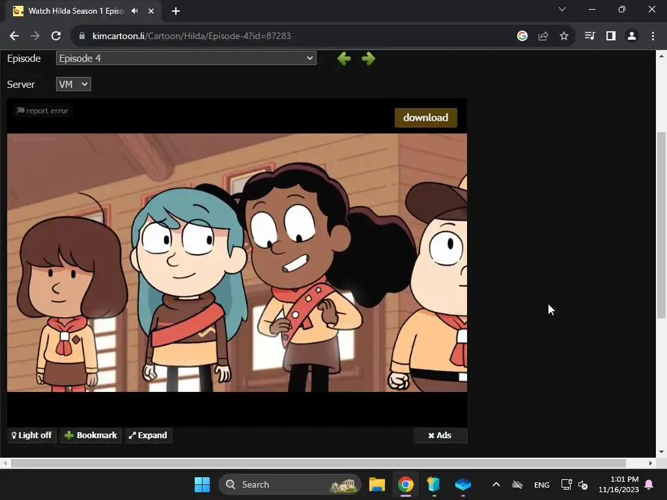667x500 pixels.
Task: Open the media controls icon
Action: pos(590,36)
